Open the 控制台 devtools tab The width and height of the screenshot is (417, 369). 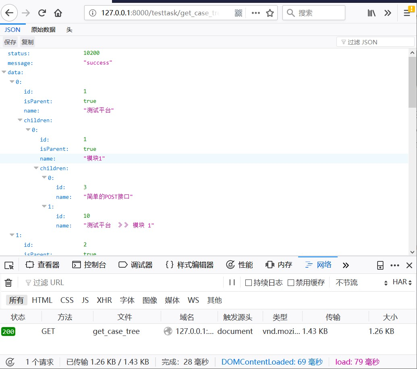(x=89, y=265)
